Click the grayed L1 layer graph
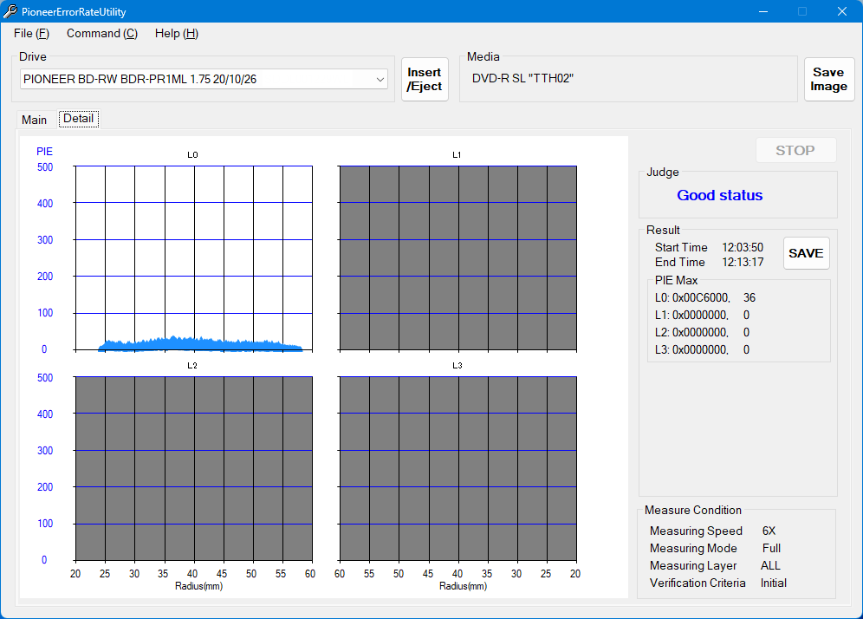 click(457, 258)
